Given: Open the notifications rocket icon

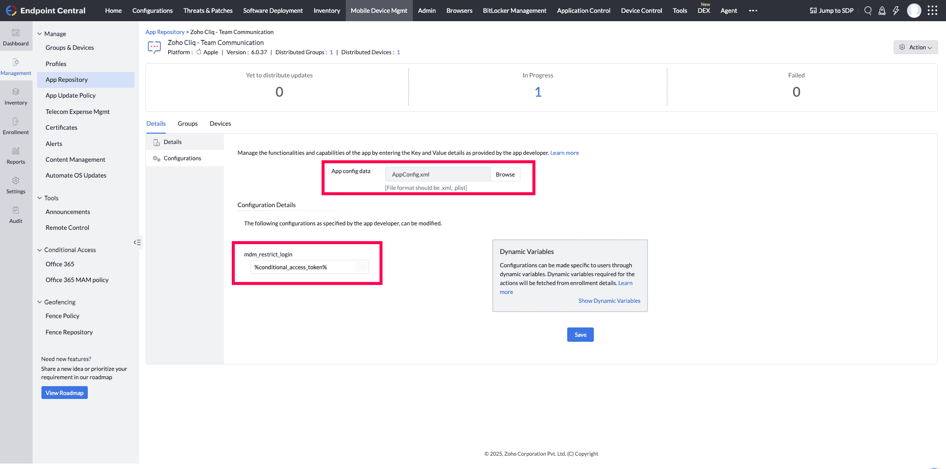Looking at the screenshot, I should pos(882,10).
